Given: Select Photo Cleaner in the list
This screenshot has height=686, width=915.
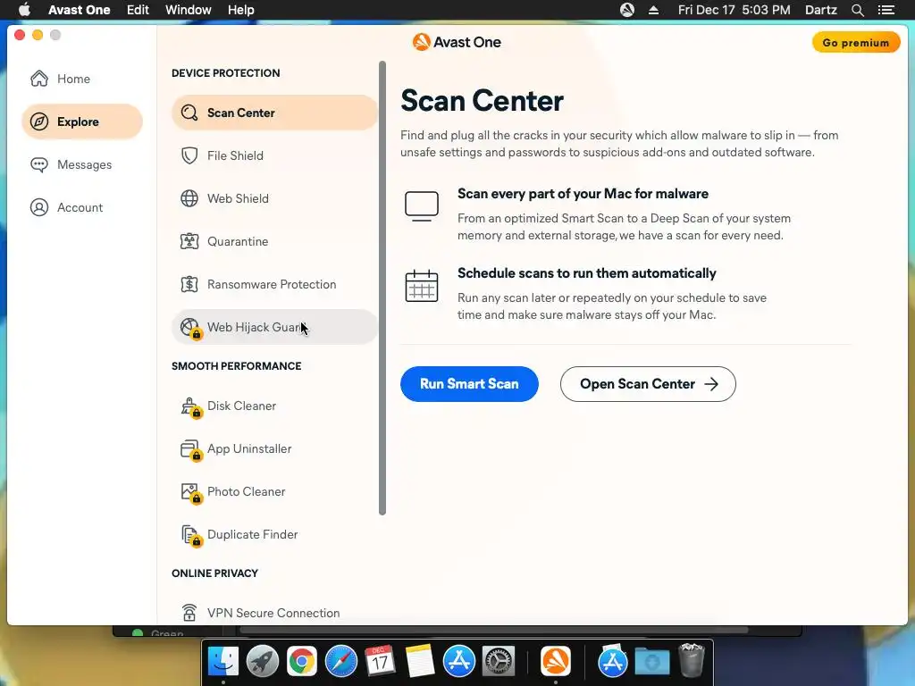Looking at the screenshot, I should (274, 491).
